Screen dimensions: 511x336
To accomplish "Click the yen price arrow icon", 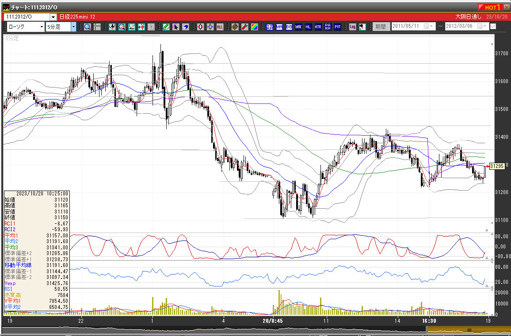I will (141, 27).
